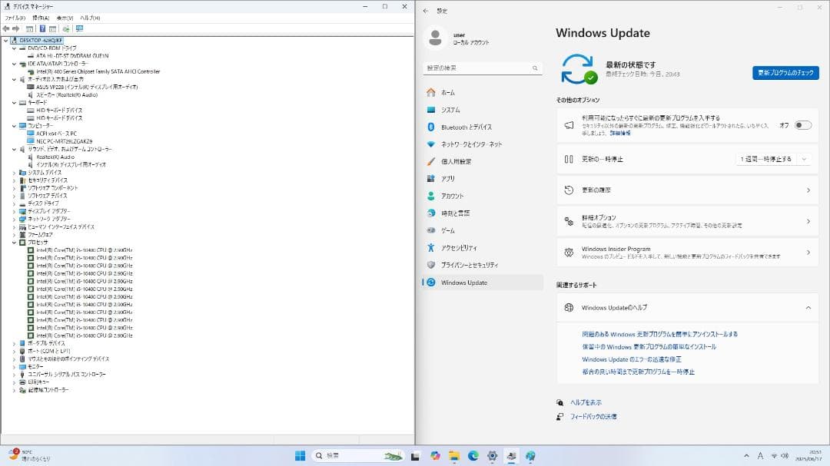This screenshot has height=466, width=830.
Task: Click the Help icon on Device Manager toolbar
Action: (42, 29)
